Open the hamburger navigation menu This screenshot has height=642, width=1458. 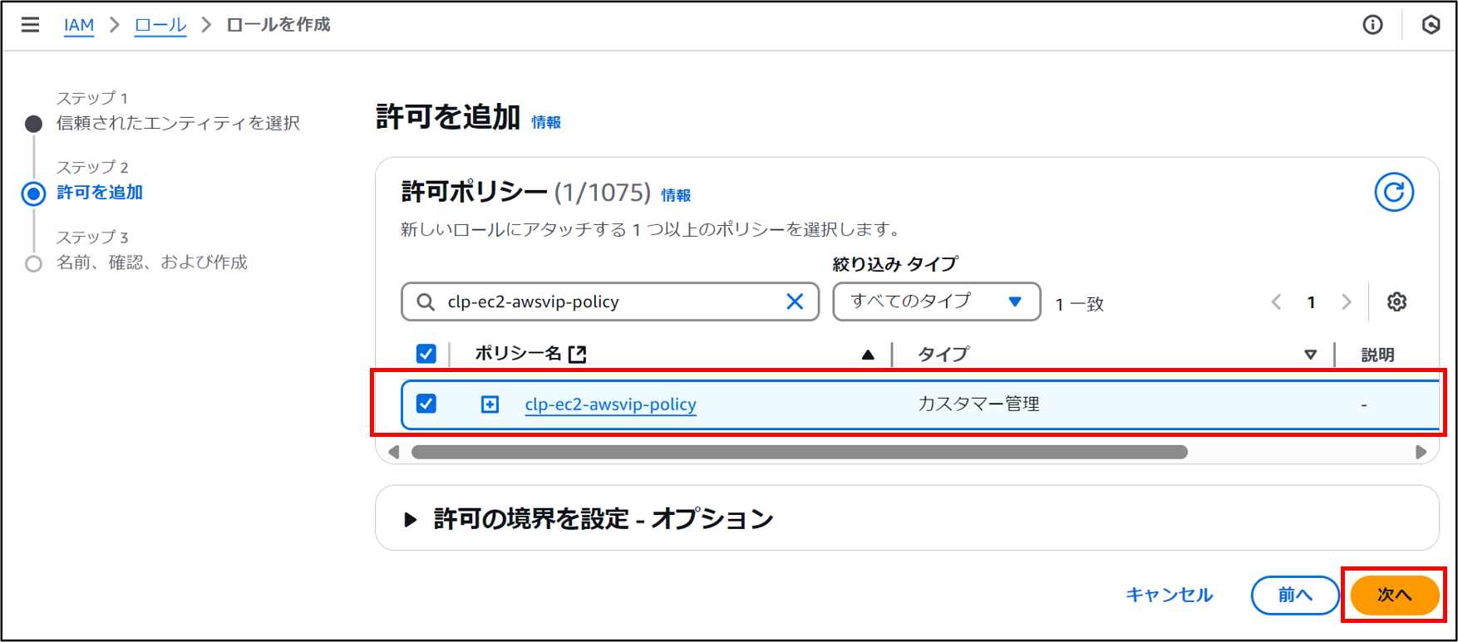(x=30, y=25)
